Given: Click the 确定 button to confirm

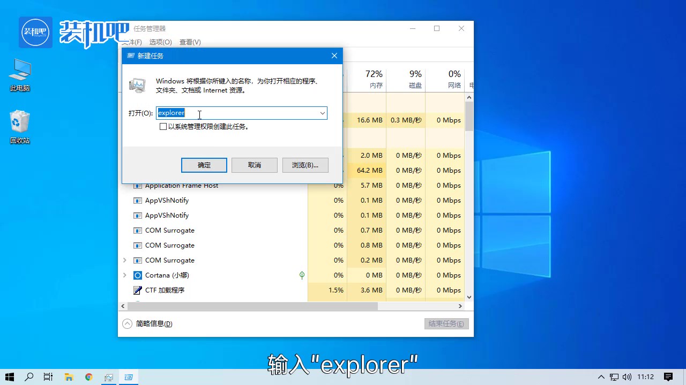Looking at the screenshot, I should click(x=204, y=165).
